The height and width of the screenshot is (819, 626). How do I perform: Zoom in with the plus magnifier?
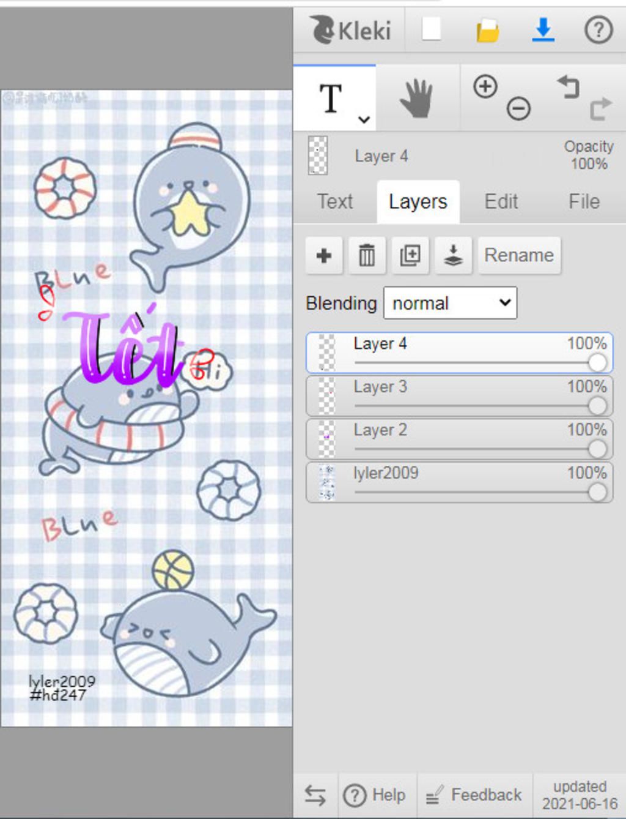(x=485, y=86)
